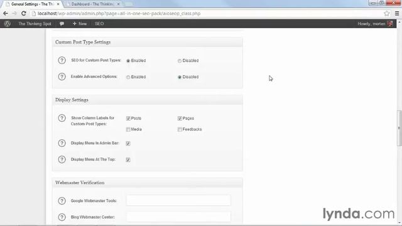Click the browser back arrow

6,14
